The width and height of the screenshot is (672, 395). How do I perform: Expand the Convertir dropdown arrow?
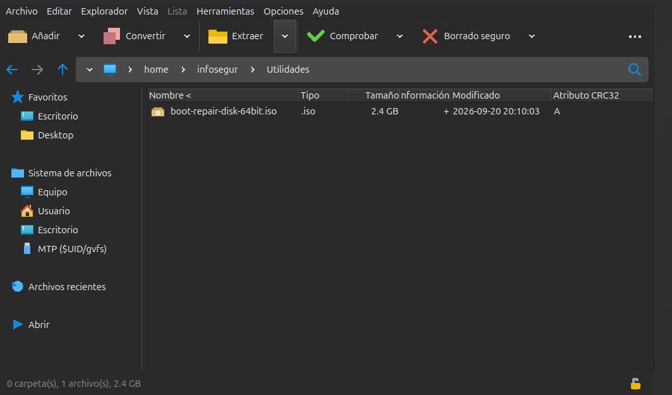[187, 37]
